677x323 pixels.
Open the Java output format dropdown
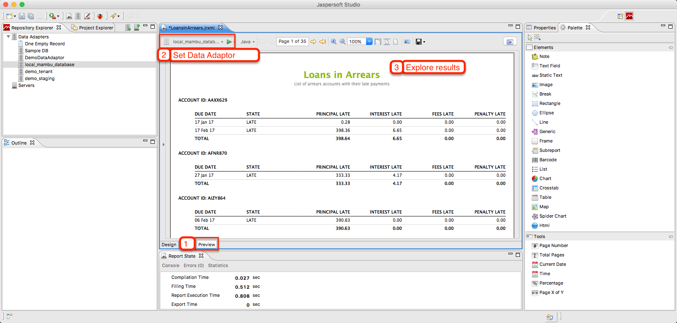click(247, 42)
